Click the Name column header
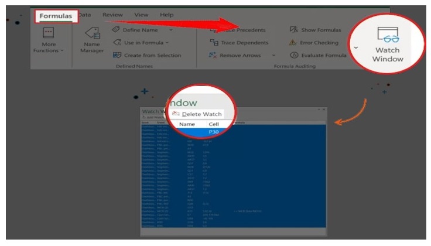This screenshot has height=246, width=431. (x=187, y=124)
